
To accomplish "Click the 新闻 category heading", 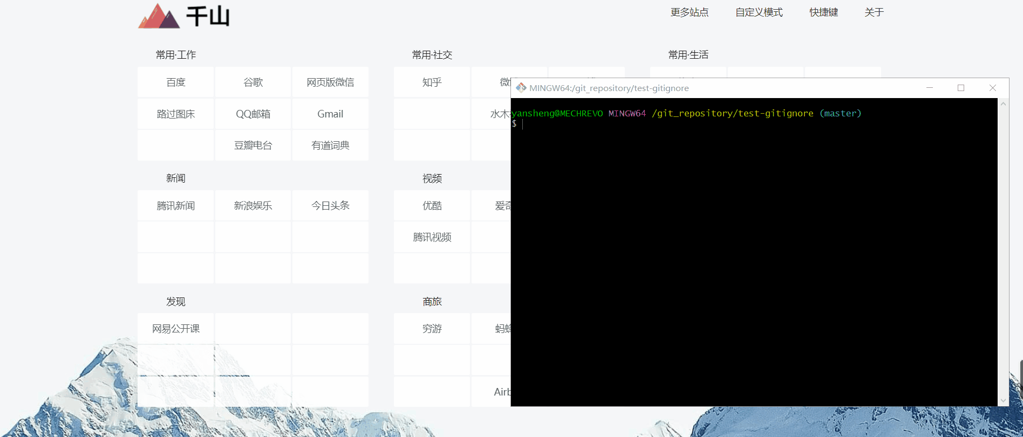I will (176, 178).
